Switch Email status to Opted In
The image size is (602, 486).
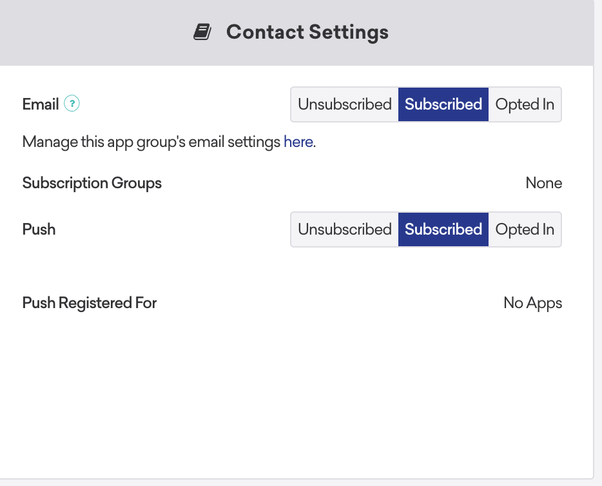point(525,104)
